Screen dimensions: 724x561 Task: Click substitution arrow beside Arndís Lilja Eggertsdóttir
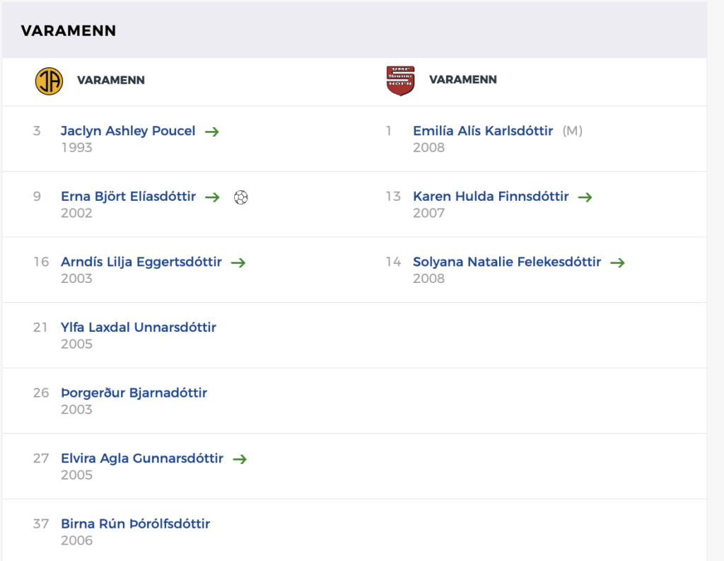[238, 263]
